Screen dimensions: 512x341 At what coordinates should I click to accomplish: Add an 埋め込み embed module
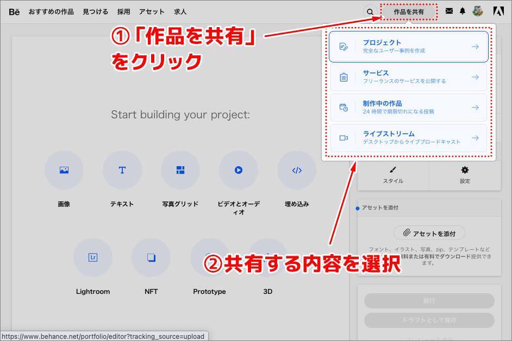tap(296, 170)
